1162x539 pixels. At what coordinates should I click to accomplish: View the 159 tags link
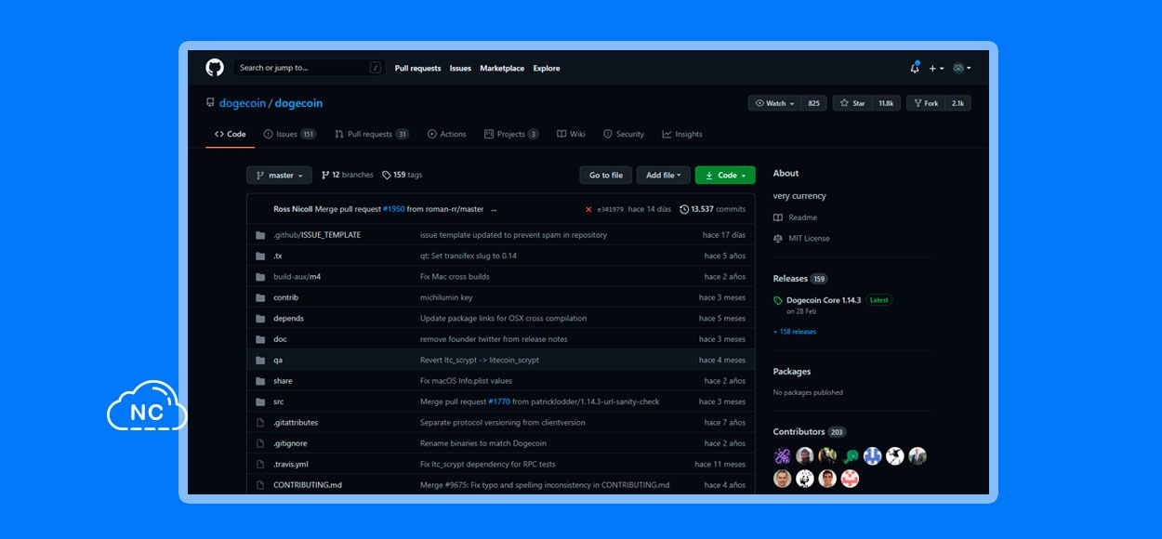pyautogui.click(x=403, y=175)
